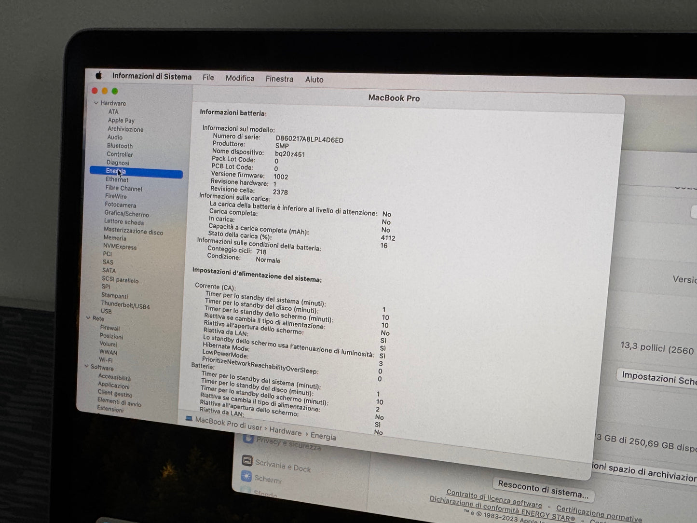This screenshot has width=697, height=523.
Task: Click the Schermi sidebar icon
Action: pos(246,476)
